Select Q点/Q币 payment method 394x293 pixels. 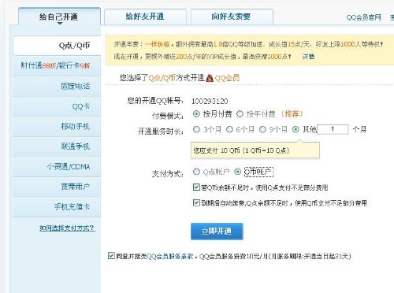coord(57,46)
